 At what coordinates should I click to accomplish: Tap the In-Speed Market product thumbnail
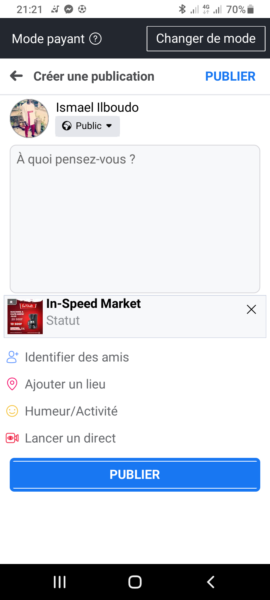[x=25, y=316]
